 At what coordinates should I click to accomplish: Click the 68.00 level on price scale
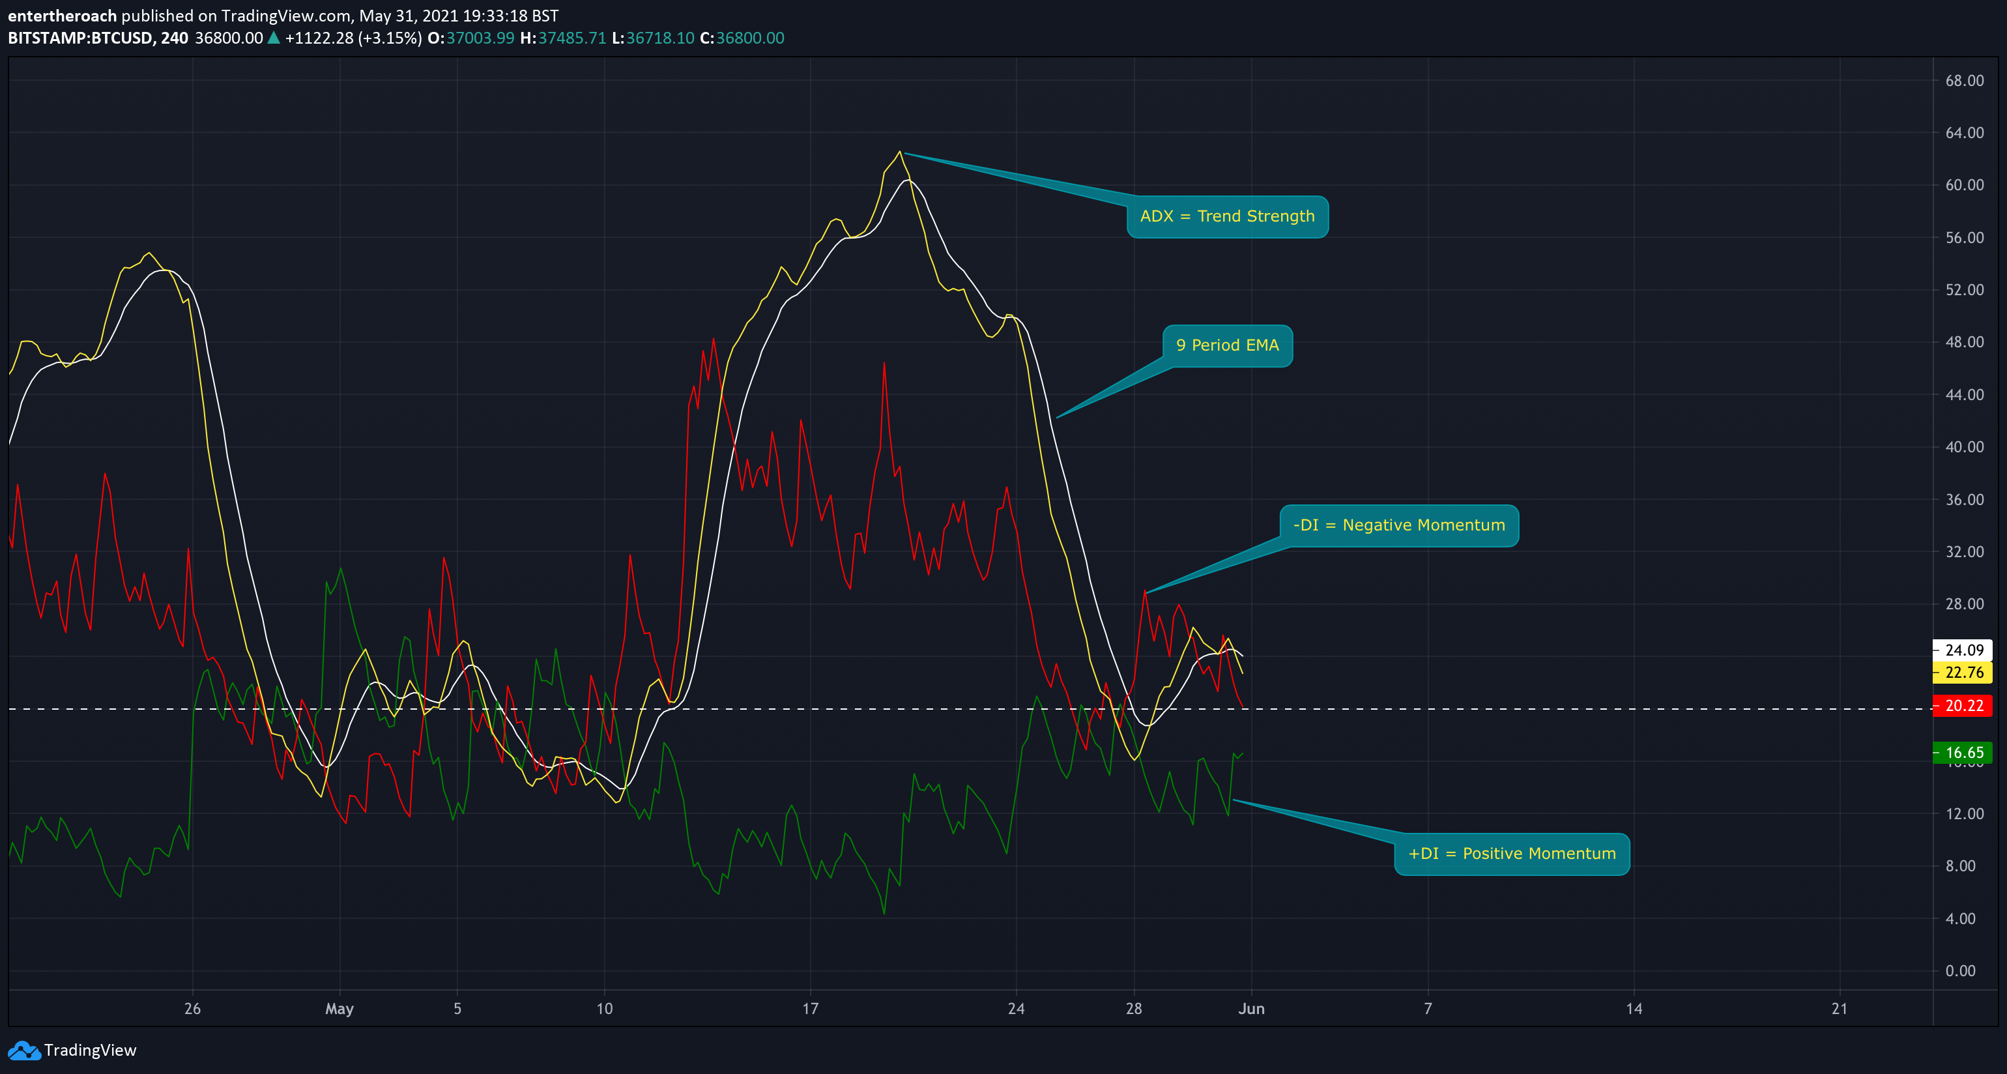point(1964,81)
